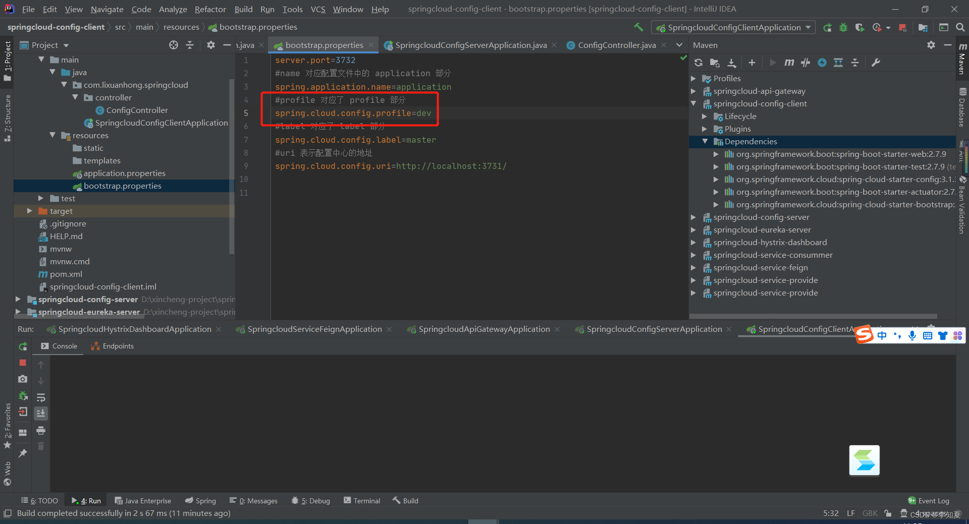
Task: Open the Terminal tool window
Action: coord(362,501)
